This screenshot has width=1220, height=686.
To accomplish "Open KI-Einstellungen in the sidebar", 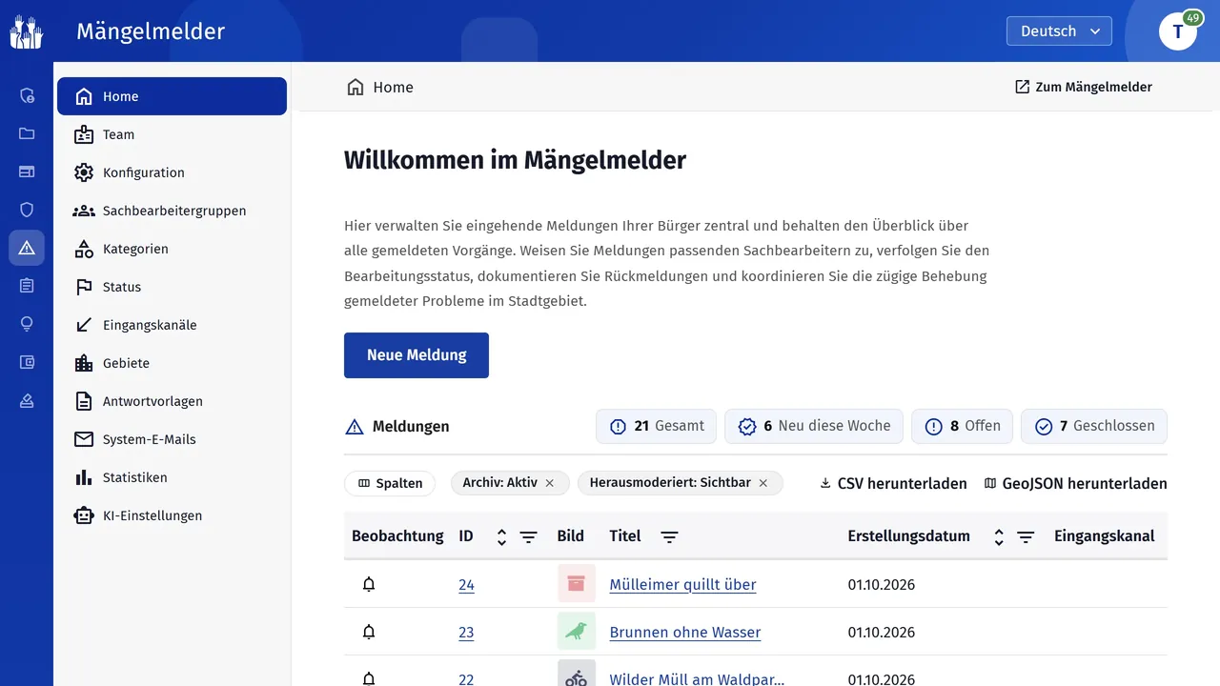I will pos(172,515).
